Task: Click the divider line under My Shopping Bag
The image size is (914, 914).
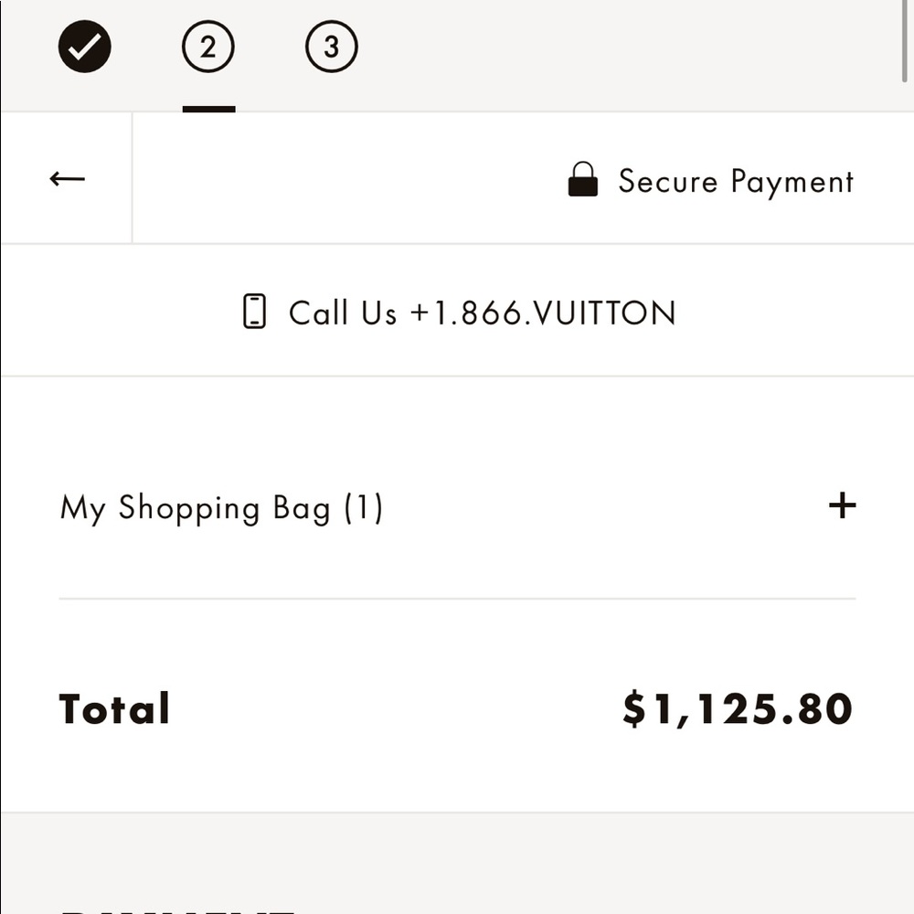Action: [457, 599]
